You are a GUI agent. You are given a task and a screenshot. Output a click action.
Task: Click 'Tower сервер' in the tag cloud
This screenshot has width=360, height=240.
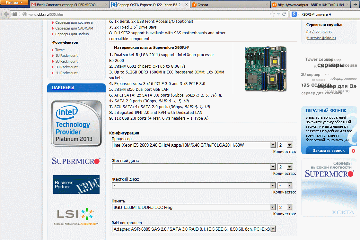point(319,59)
